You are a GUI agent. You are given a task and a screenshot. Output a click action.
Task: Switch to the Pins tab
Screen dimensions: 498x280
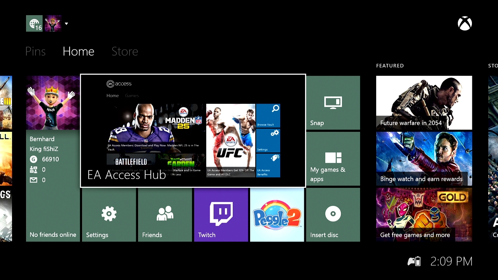[x=35, y=51]
